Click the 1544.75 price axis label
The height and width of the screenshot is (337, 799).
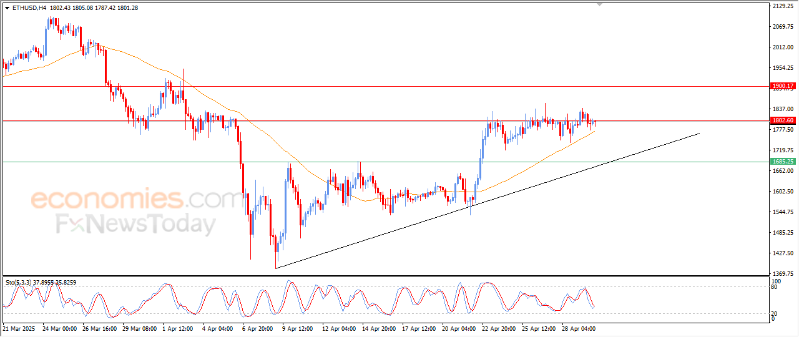[782, 212]
